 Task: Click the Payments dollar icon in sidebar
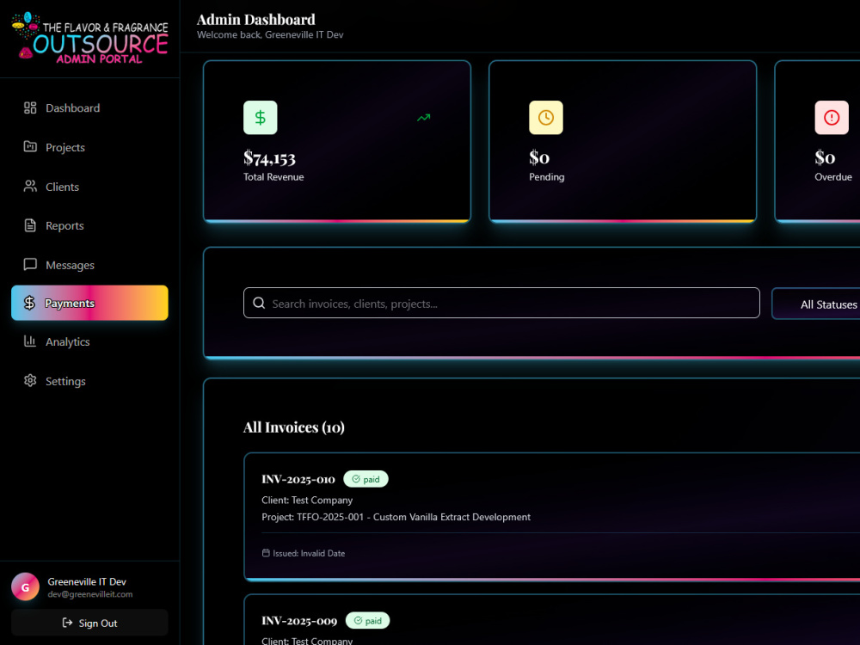[x=29, y=303]
